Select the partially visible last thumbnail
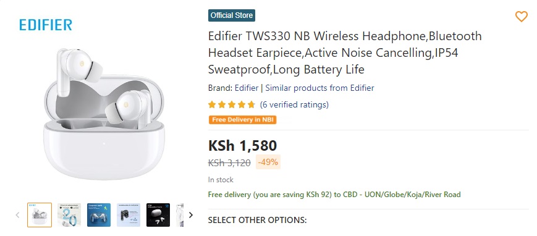 point(180,215)
